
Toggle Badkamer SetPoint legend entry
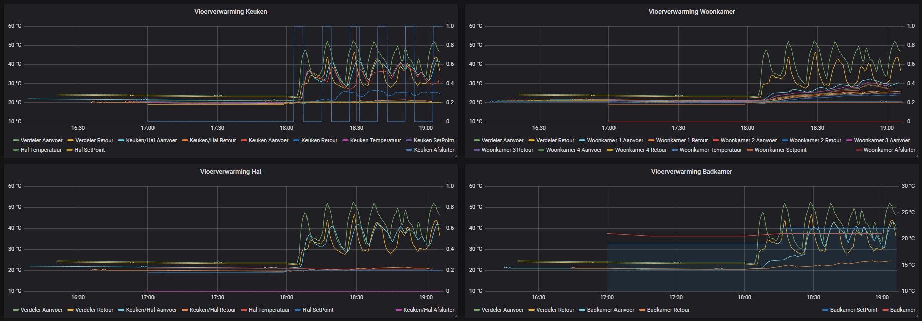tap(854, 310)
